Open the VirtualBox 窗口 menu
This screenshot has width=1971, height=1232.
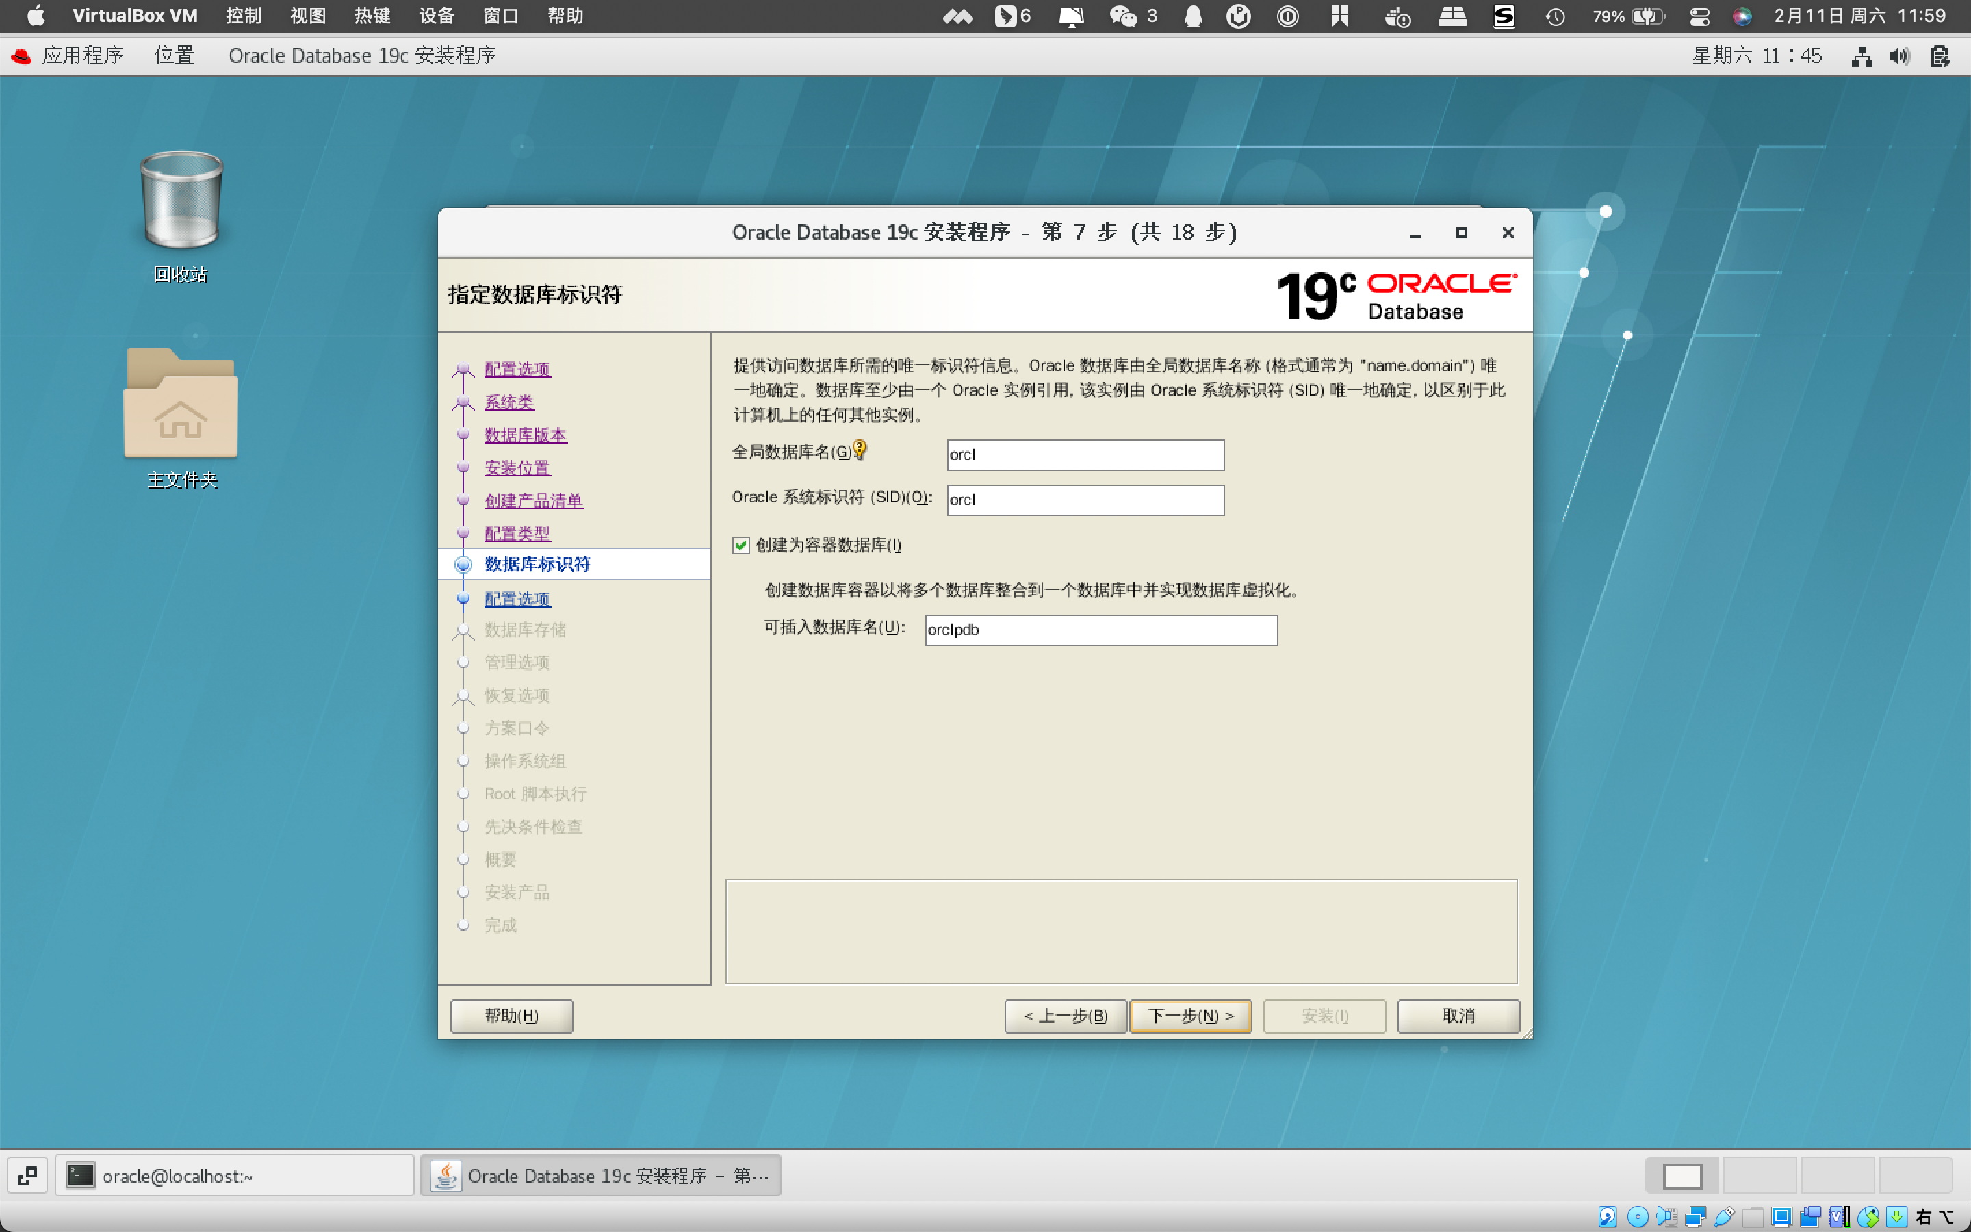point(501,16)
